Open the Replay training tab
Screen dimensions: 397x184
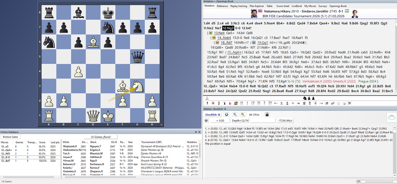(x=239, y=6)
